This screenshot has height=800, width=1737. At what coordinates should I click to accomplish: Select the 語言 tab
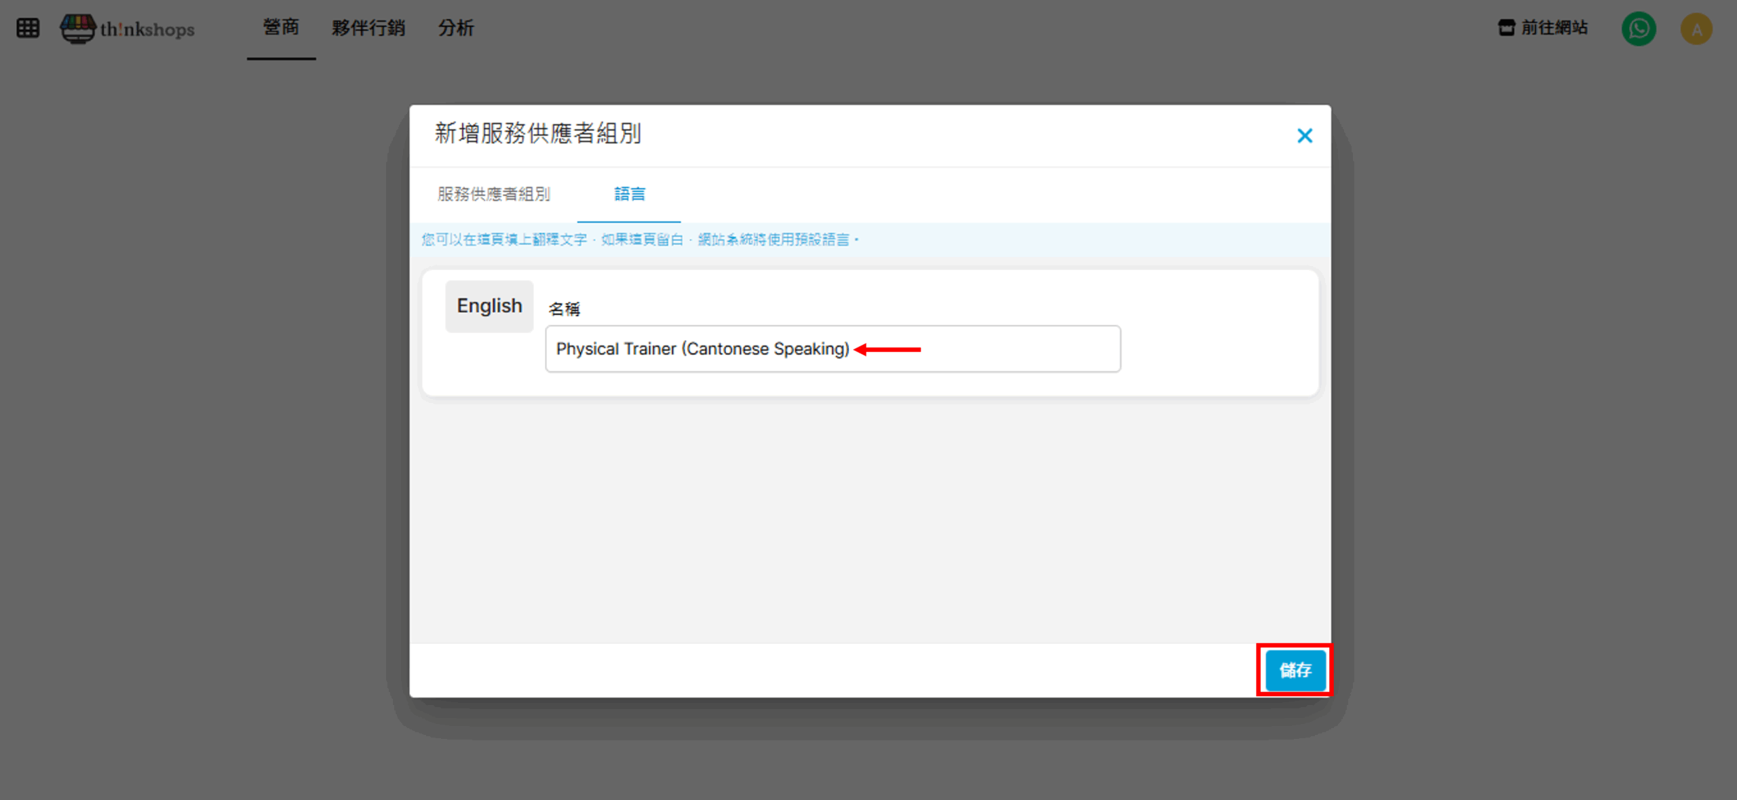(x=629, y=194)
